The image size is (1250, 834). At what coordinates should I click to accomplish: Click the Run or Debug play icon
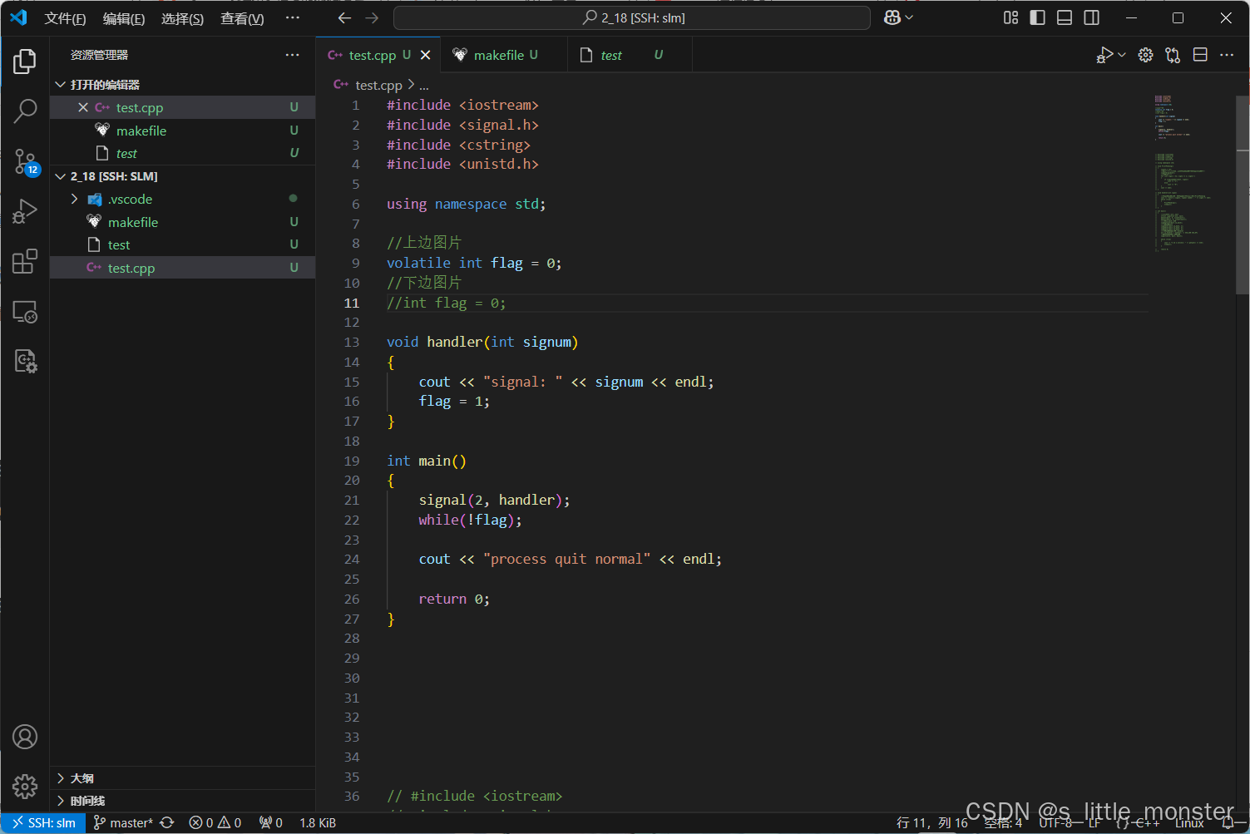[1104, 55]
